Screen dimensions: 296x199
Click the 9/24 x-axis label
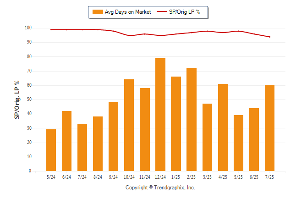[x=113, y=177]
